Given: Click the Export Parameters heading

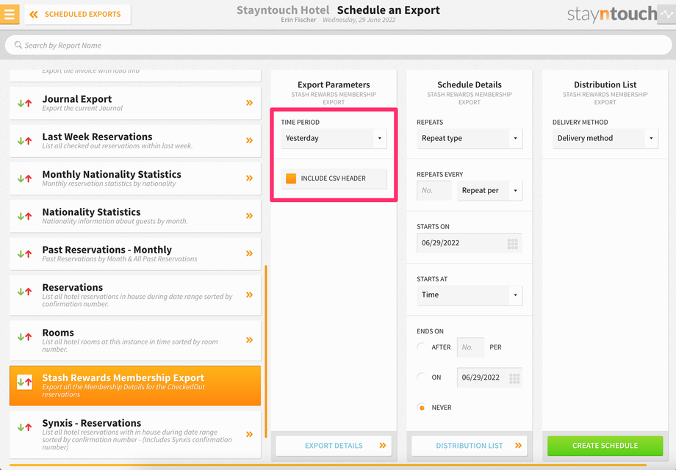Looking at the screenshot, I should pos(334,85).
